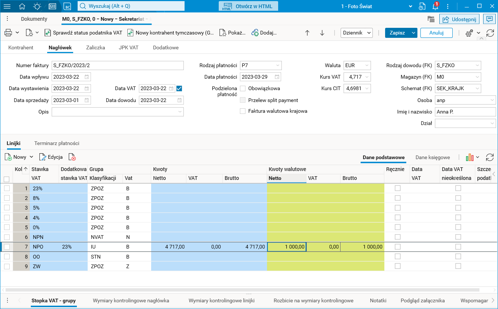The height and width of the screenshot is (309, 498).
Task: Expand the Waluta EUR dropdown
Action: tap(367, 66)
